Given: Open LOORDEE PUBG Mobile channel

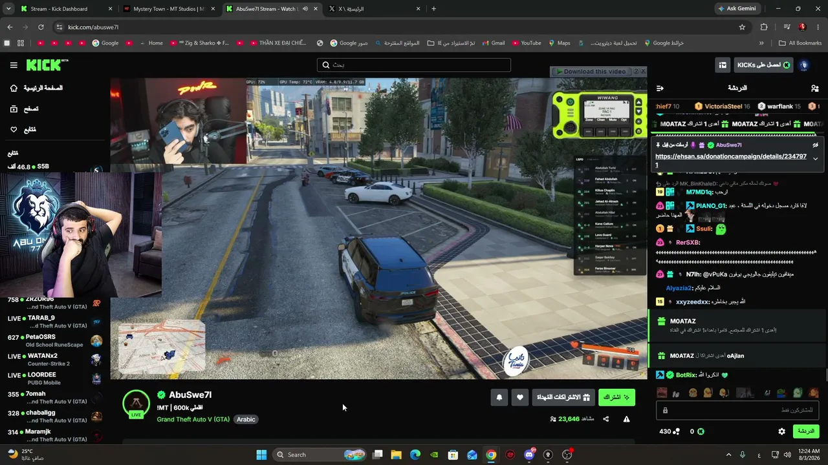Looking at the screenshot, I should click(54, 378).
